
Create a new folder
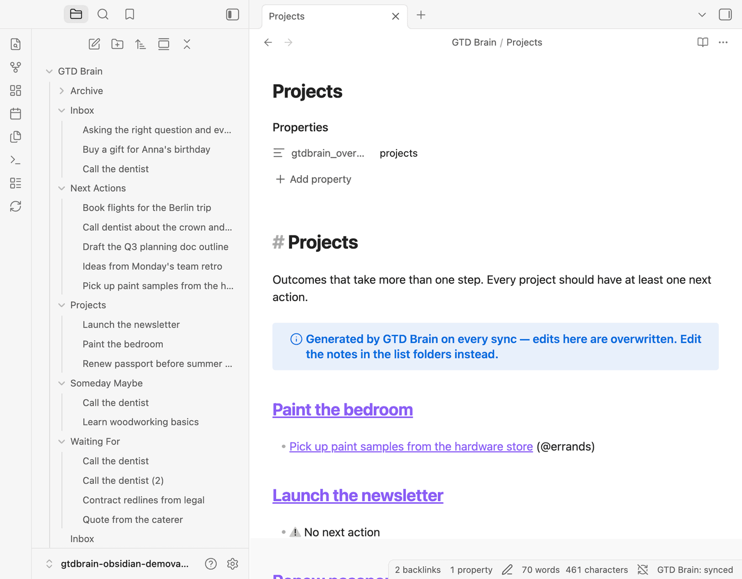click(118, 44)
